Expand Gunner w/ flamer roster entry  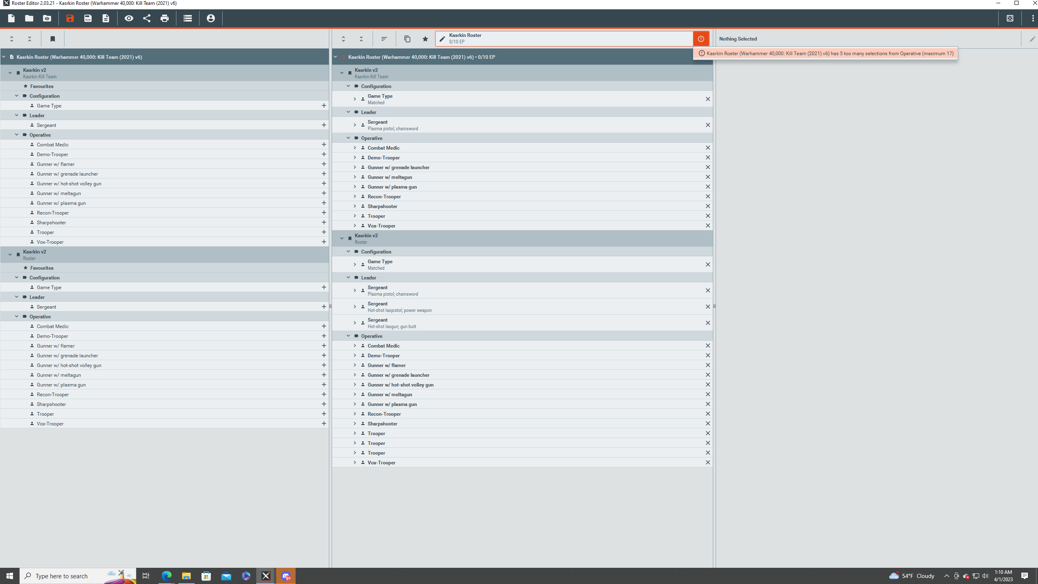355,365
